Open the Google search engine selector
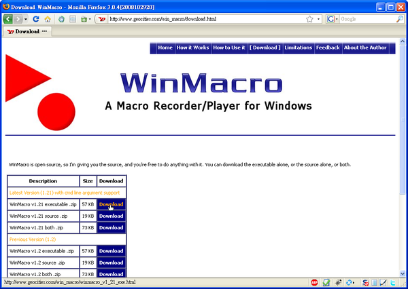Image resolution: width=408 pixels, height=289 pixels. 333,19
